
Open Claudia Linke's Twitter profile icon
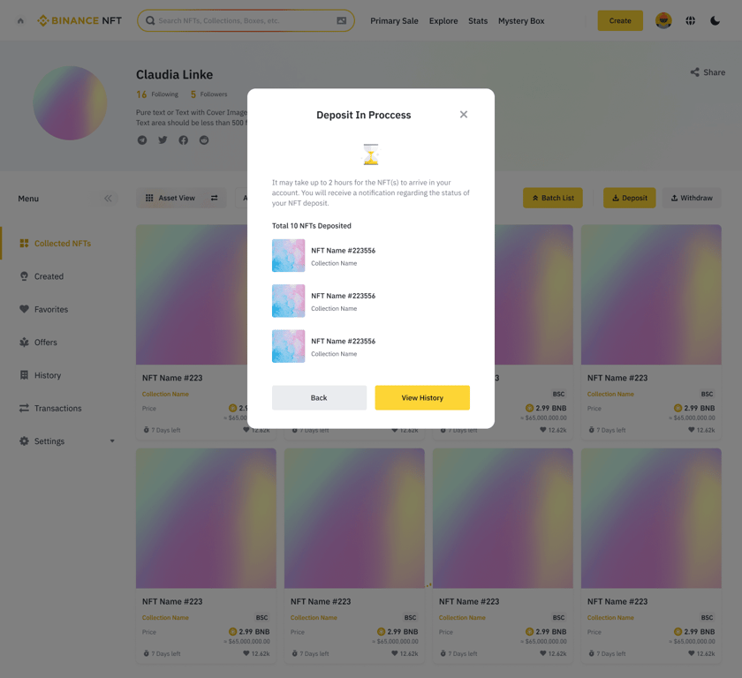pyautogui.click(x=163, y=139)
